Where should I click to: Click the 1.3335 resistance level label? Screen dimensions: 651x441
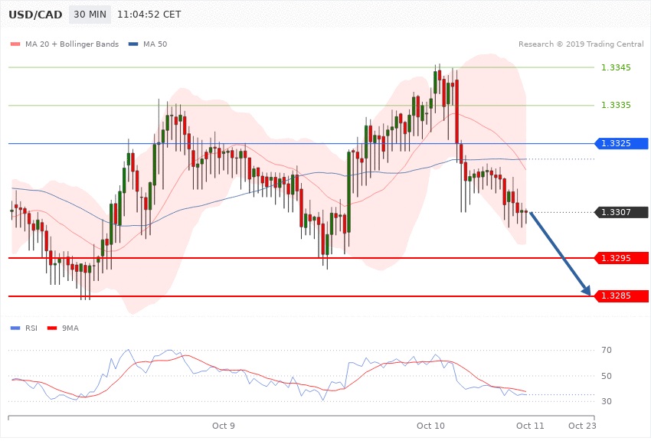pos(616,105)
